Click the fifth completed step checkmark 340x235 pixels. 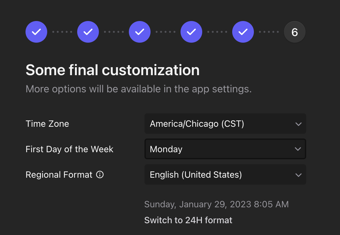(243, 32)
